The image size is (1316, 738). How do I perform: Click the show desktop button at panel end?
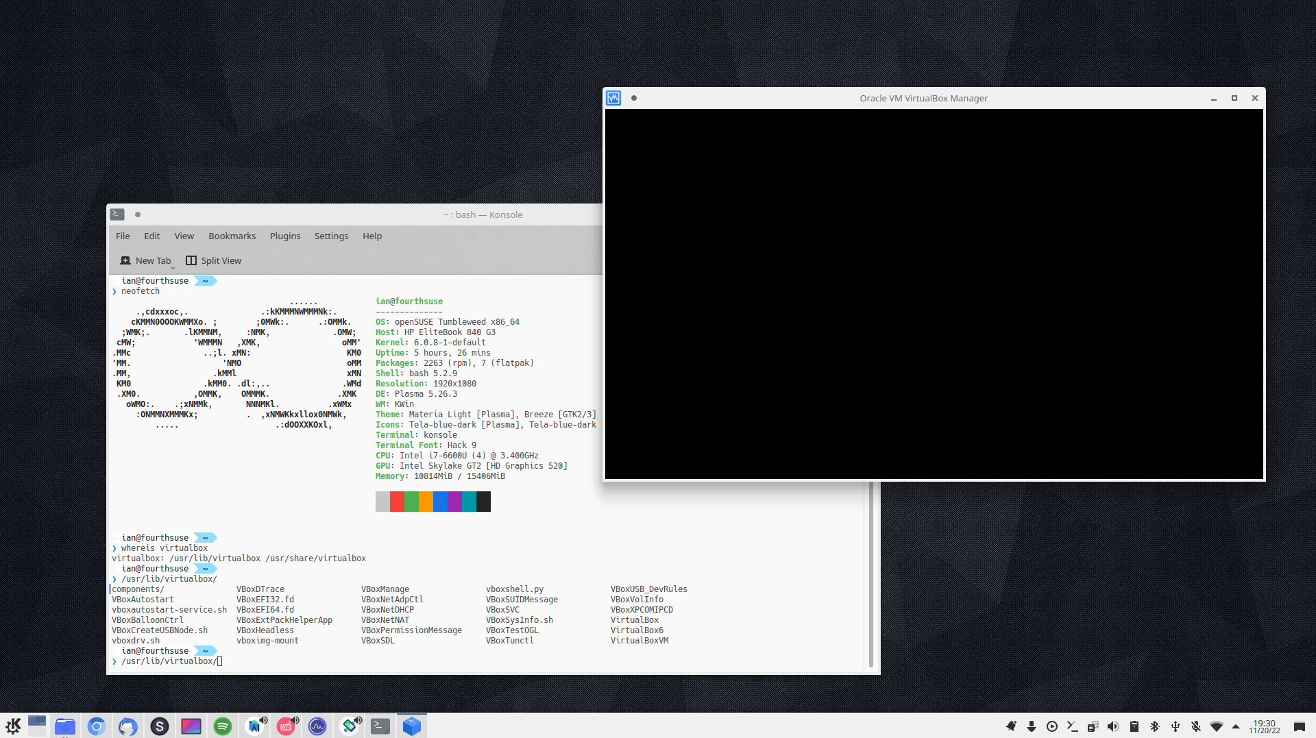pos(1299,726)
